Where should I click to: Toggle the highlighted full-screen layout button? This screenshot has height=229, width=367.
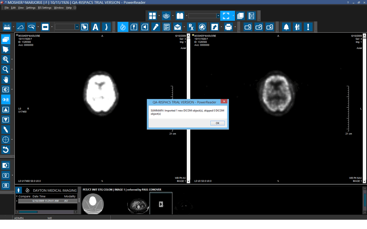tap(226, 16)
